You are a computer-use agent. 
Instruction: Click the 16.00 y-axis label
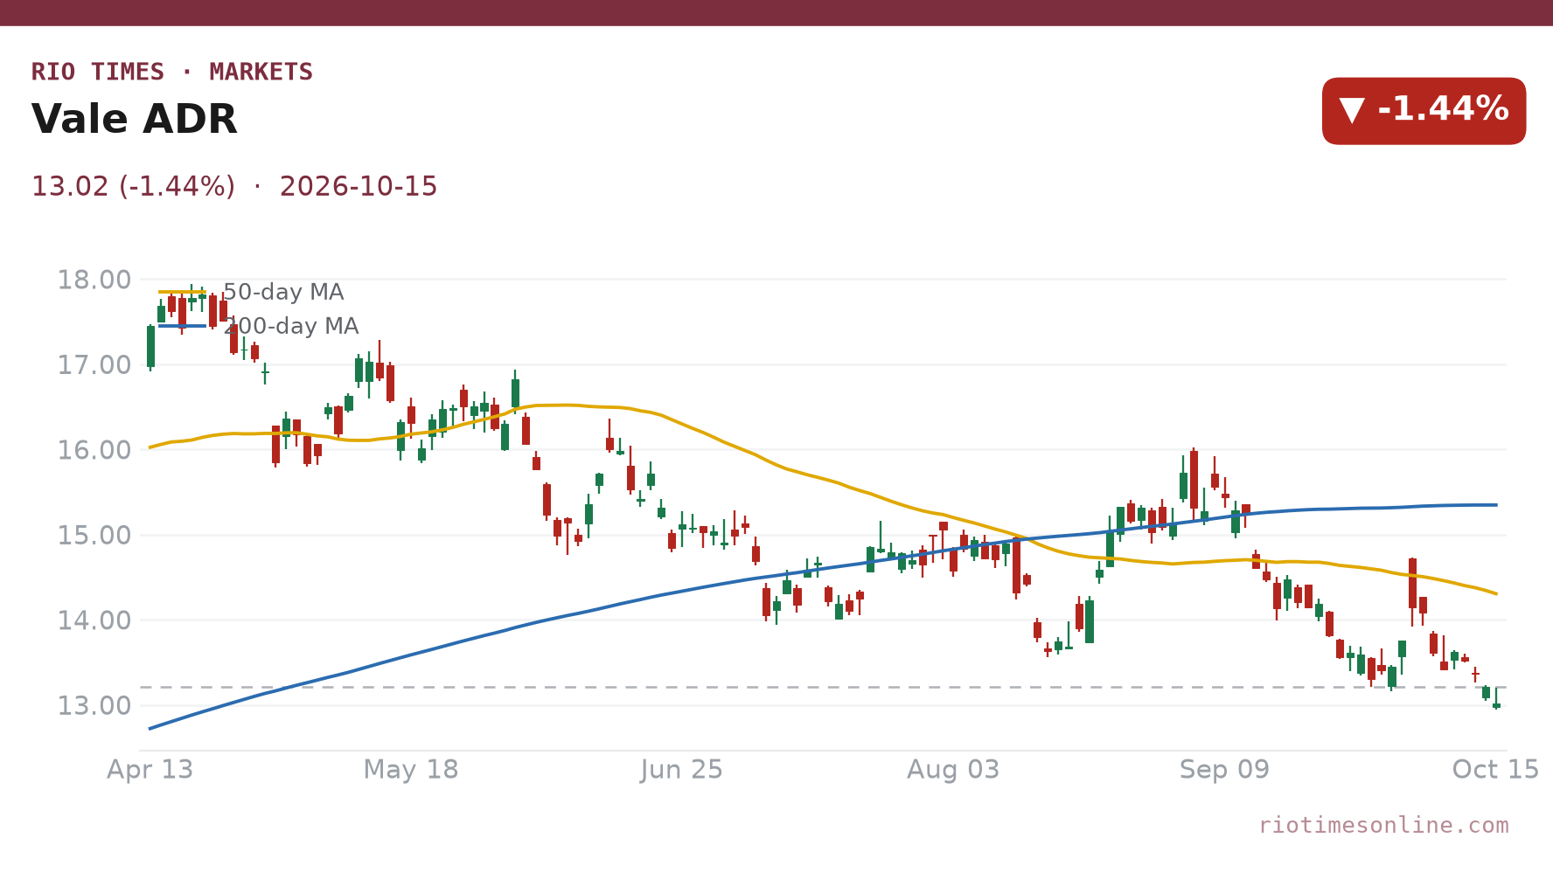click(x=94, y=450)
